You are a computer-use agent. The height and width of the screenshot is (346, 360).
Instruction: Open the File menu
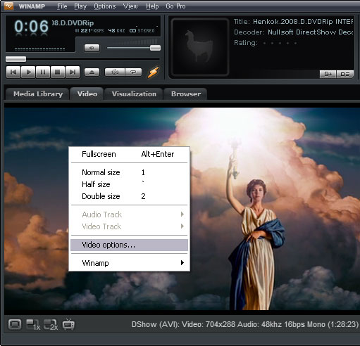pyautogui.click(x=62, y=6)
